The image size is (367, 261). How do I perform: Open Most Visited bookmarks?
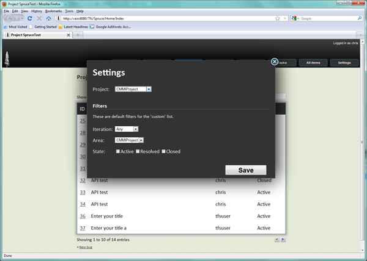point(15,27)
